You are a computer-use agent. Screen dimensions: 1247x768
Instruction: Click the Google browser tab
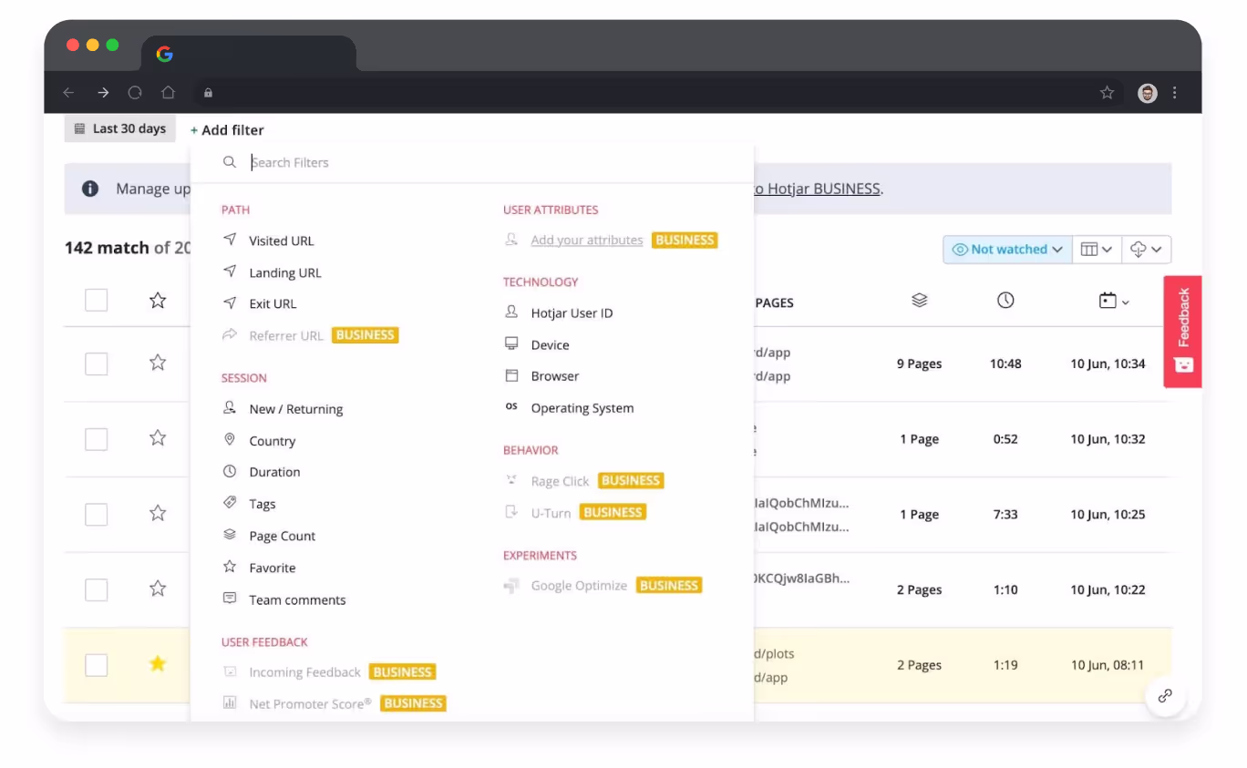pos(248,54)
